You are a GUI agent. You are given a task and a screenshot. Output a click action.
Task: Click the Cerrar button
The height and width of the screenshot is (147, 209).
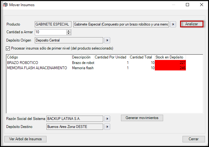194,139
